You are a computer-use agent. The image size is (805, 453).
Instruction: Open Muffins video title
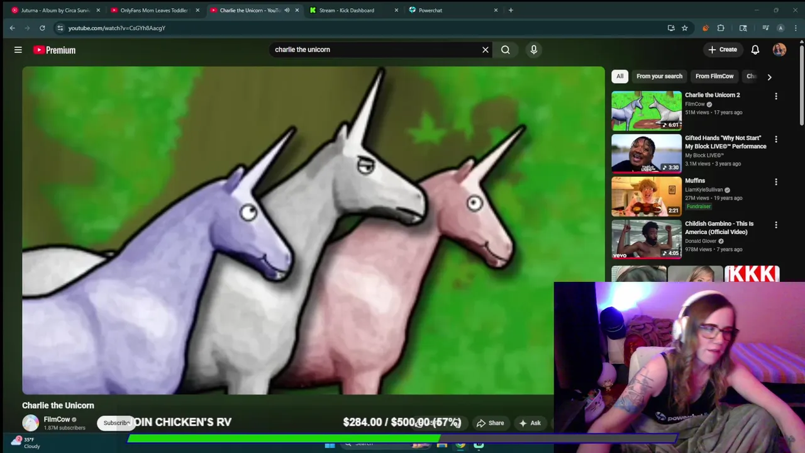695,181
